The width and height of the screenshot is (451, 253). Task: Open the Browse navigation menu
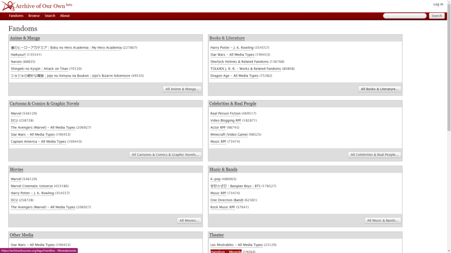tap(34, 16)
